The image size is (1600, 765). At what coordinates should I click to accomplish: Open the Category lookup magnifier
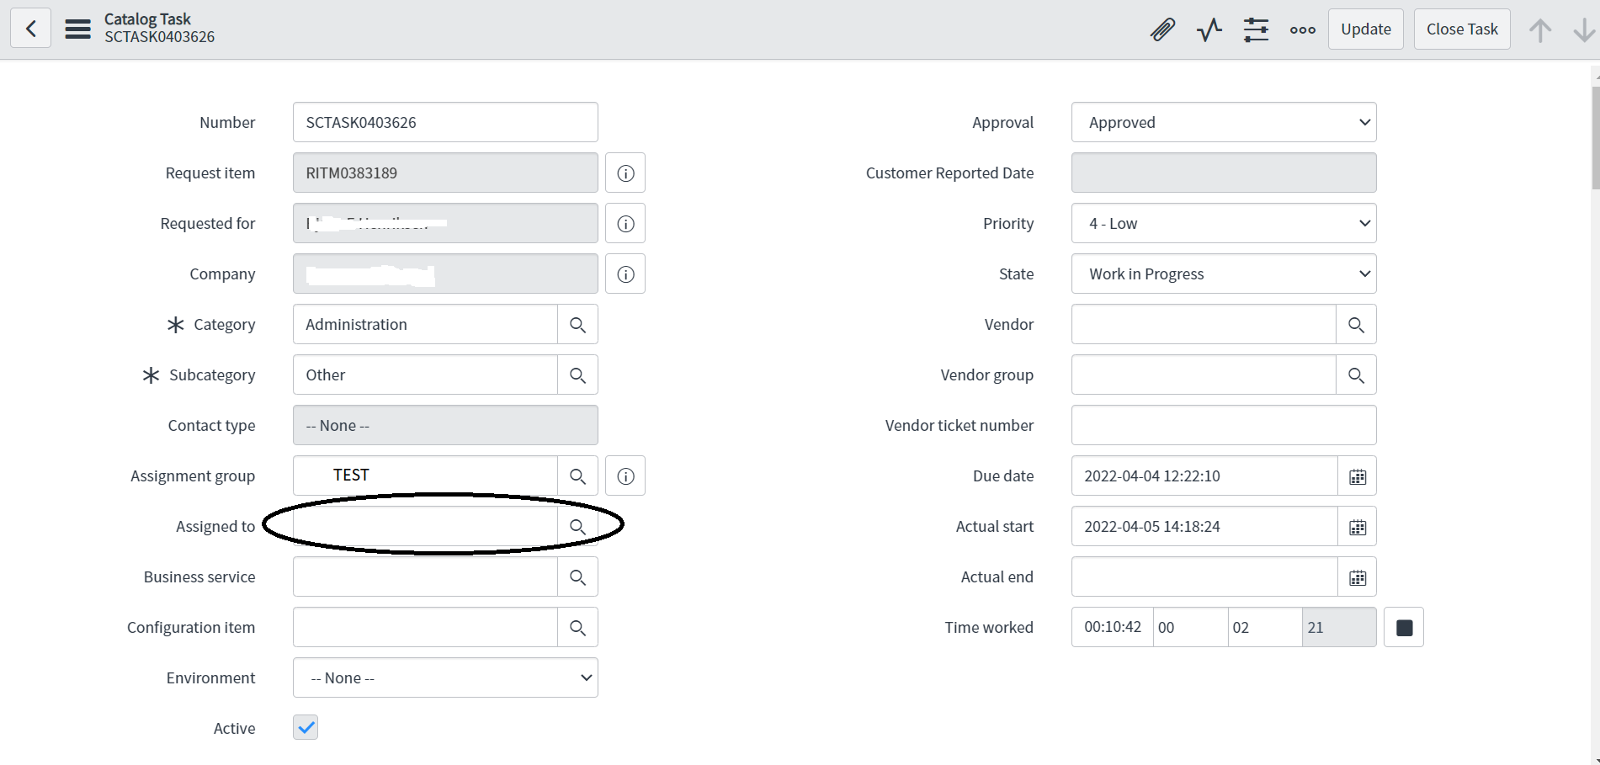pos(577,324)
